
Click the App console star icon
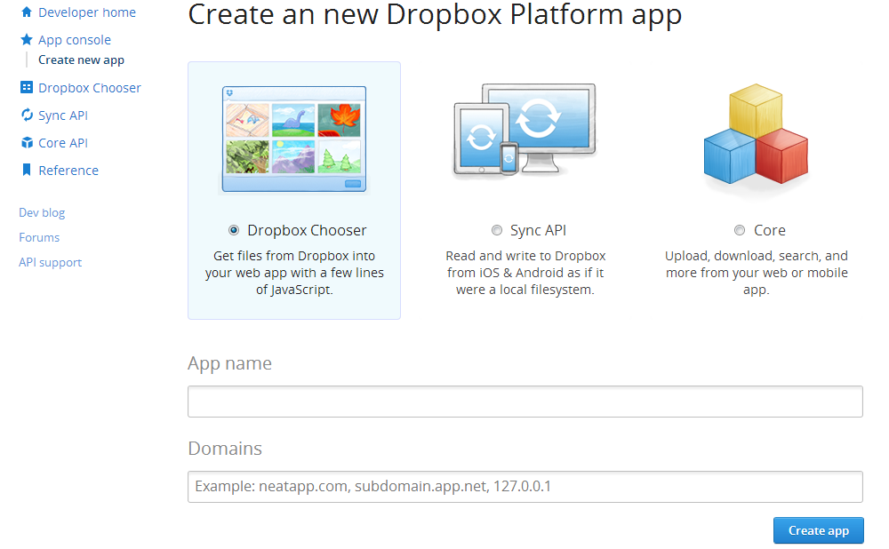[x=26, y=40]
